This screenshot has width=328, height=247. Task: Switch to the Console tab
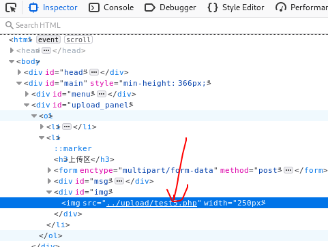click(x=111, y=7)
